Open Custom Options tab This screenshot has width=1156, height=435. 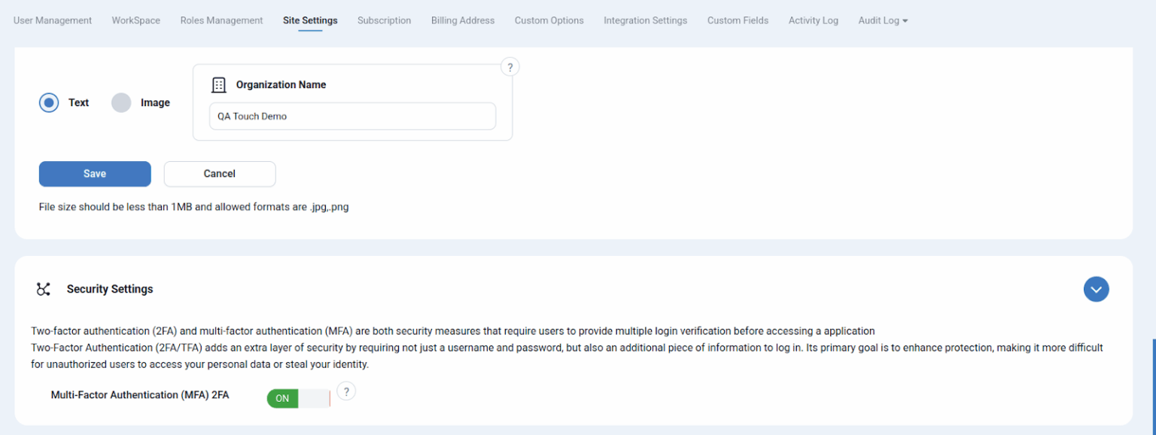(549, 20)
